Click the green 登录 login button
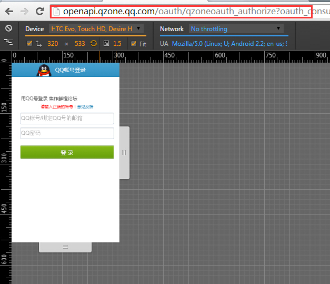 pos(67,152)
